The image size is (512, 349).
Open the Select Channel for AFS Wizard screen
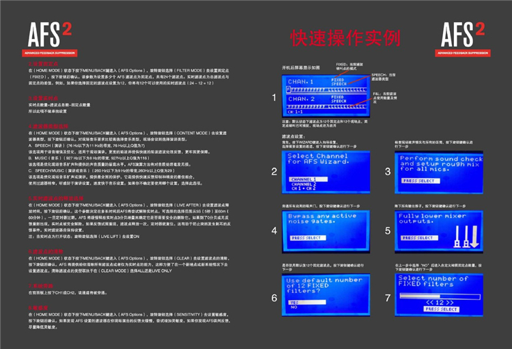pos(326,172)
